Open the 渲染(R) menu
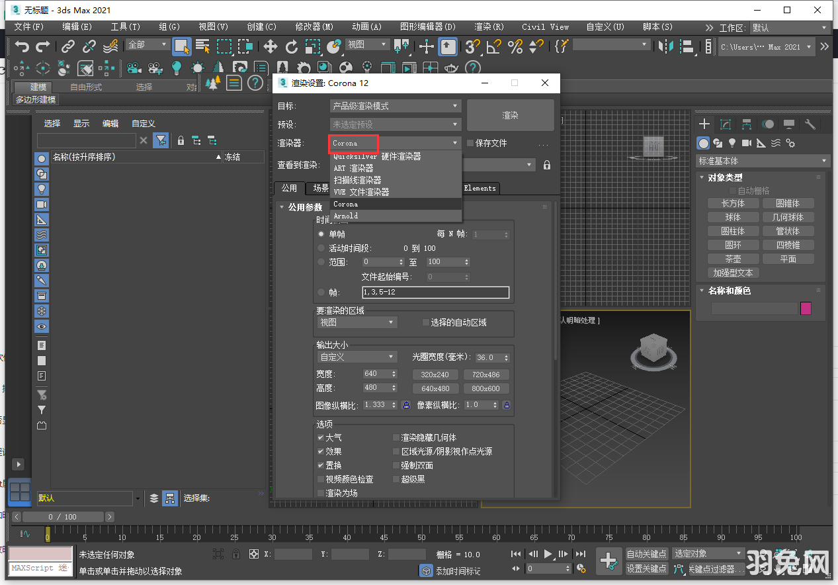The height and width of the screenshot is (585, 838). pos(489,27)
